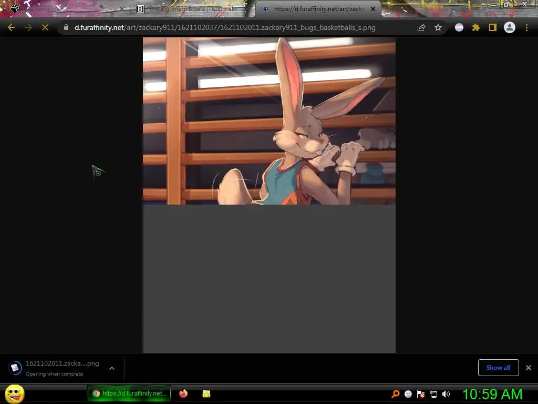Close the downloads bar
538x404 pixels.
pos(529,368)
